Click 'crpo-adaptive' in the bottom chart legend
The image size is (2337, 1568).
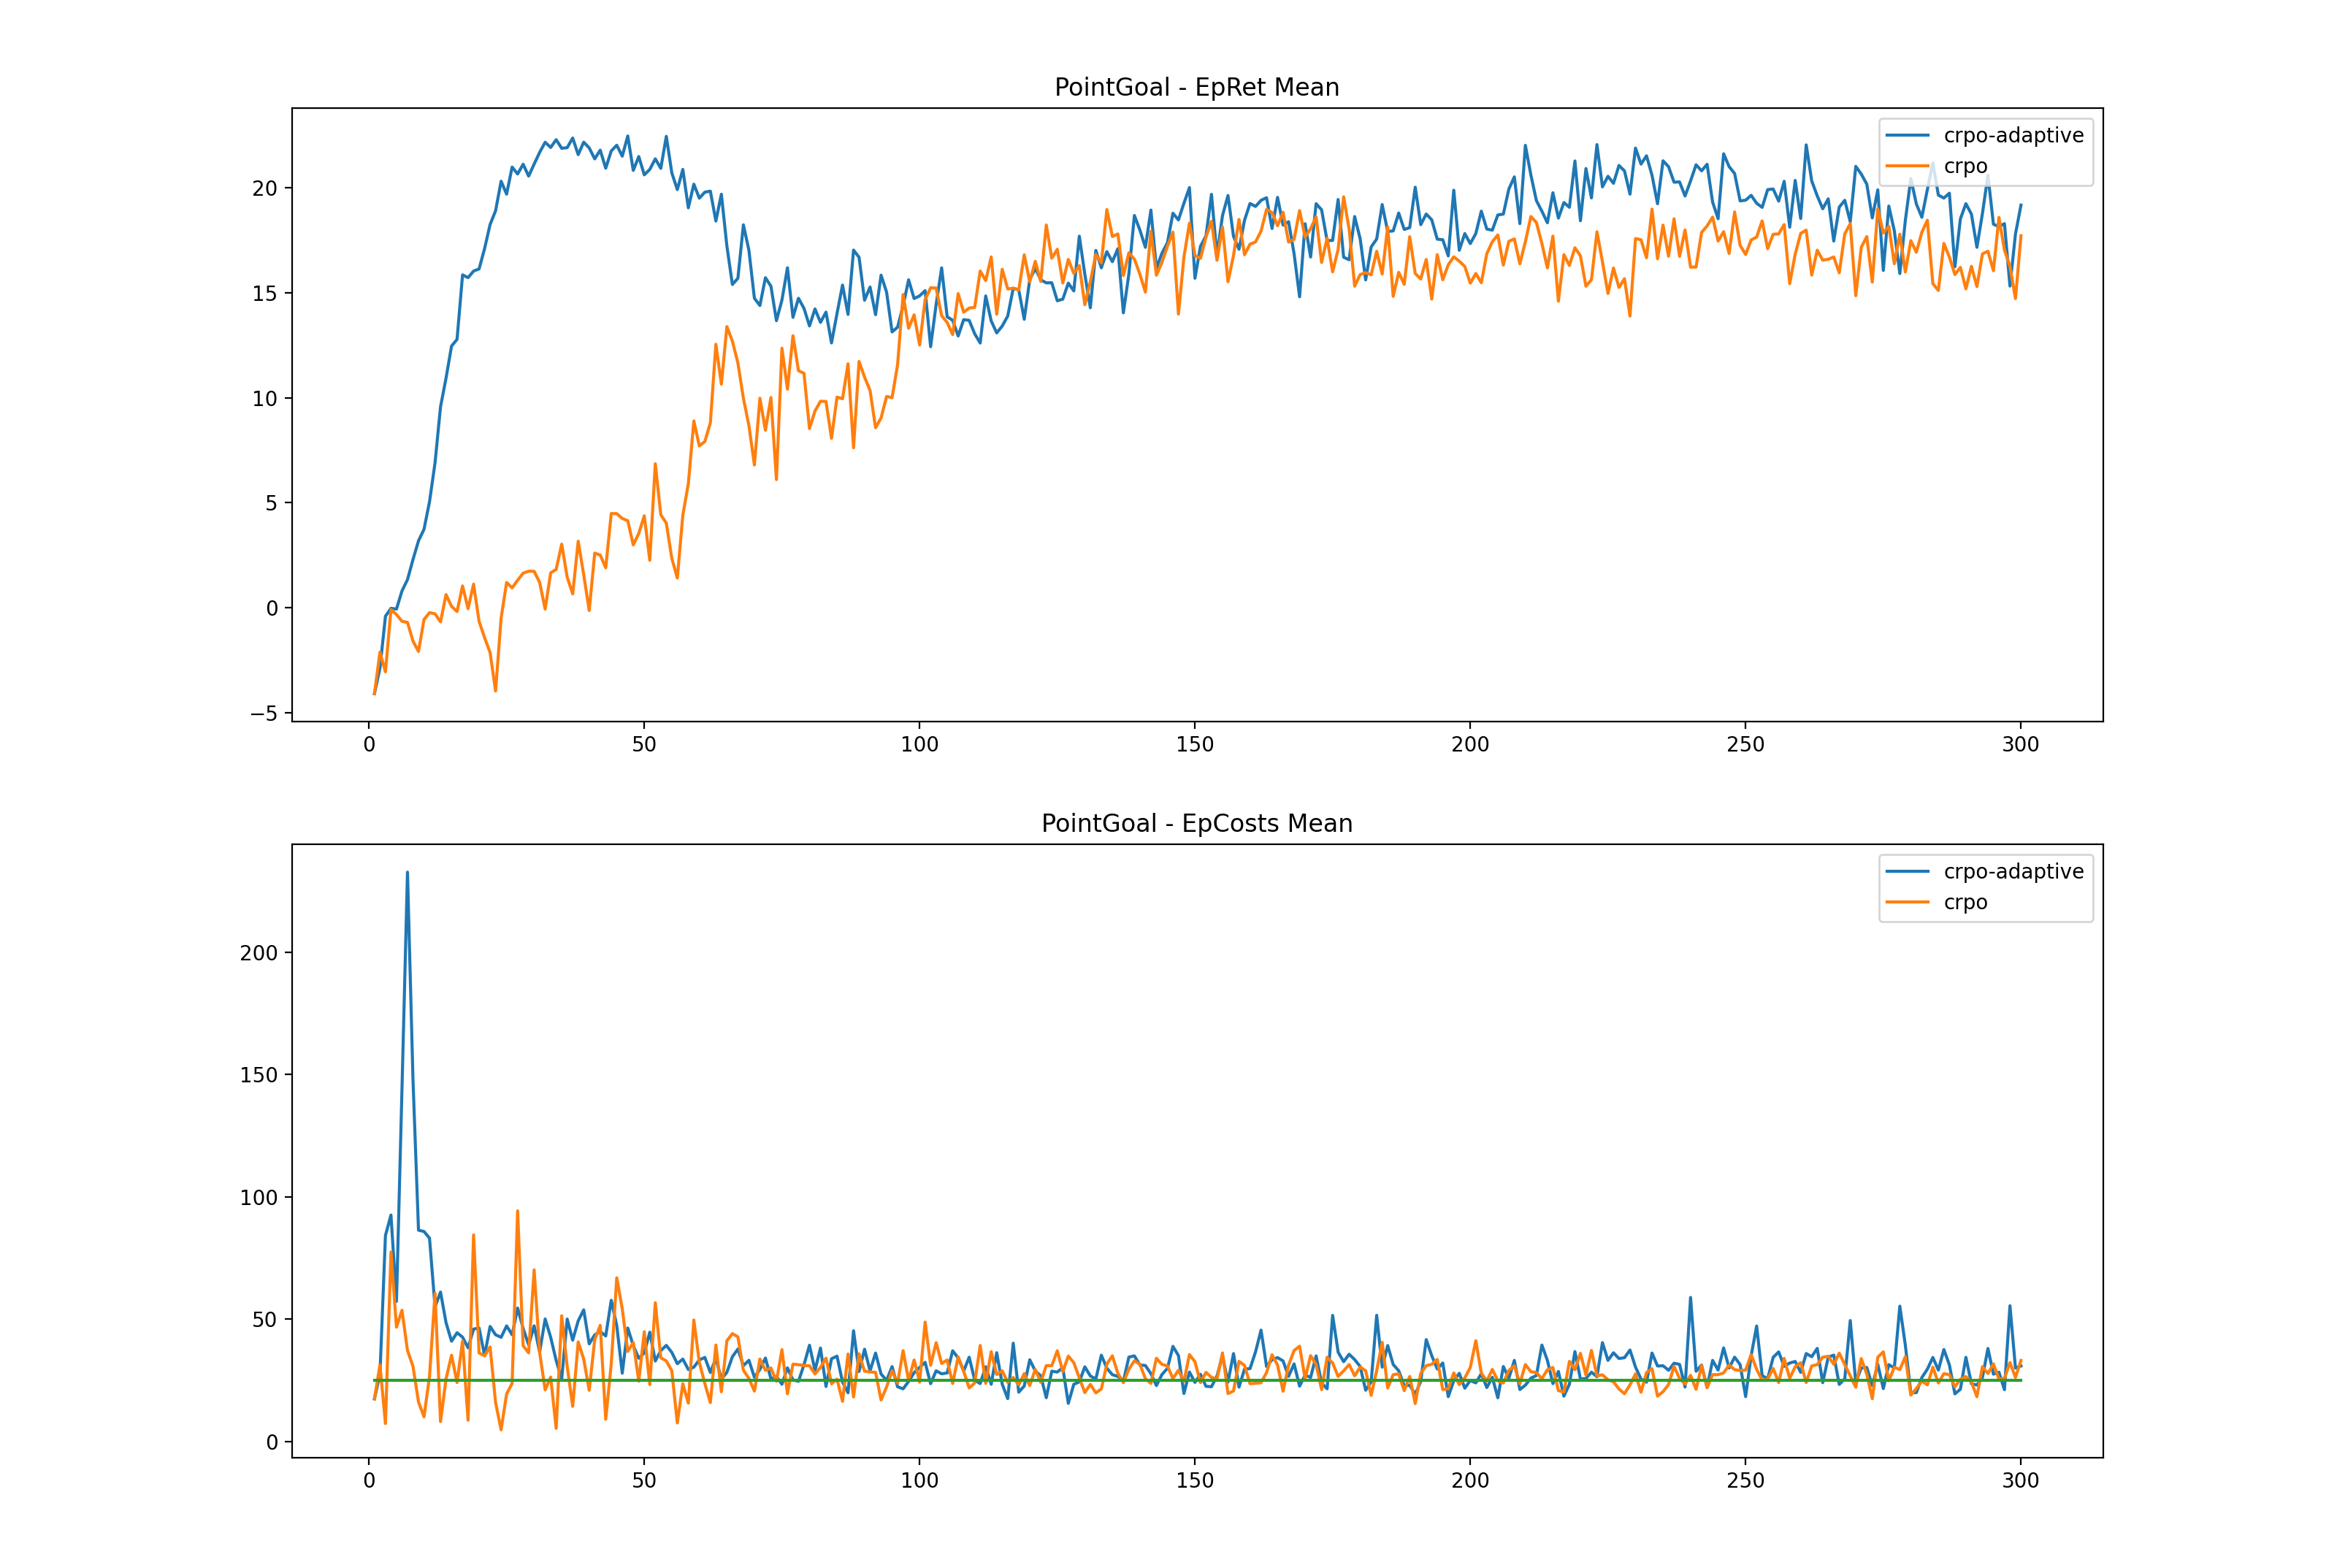pyautogui.click(x=2013, y=871)
